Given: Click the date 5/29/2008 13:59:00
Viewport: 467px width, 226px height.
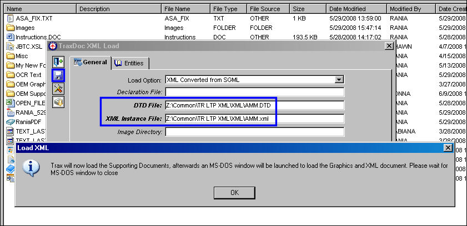Looking at the screenshot, I should click(x=355, y=18).
